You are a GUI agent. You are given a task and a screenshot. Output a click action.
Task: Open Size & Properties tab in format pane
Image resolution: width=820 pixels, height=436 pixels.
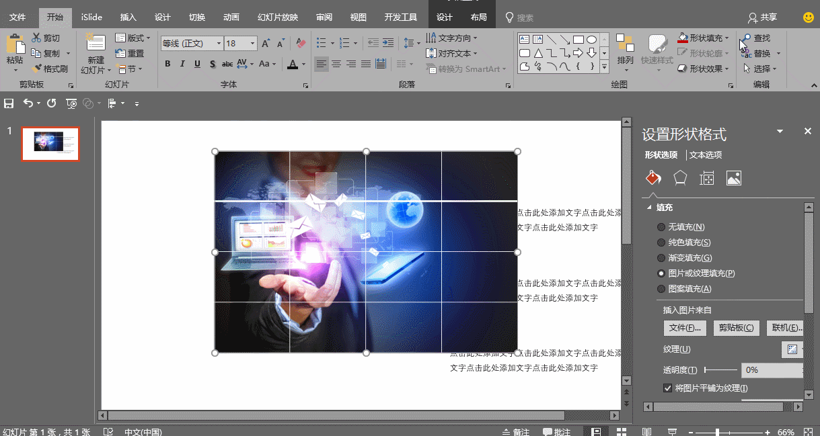click(x=706, y=178)
